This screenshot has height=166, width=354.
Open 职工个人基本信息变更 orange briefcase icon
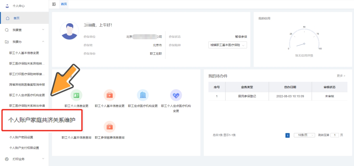(x=109, y=95)
